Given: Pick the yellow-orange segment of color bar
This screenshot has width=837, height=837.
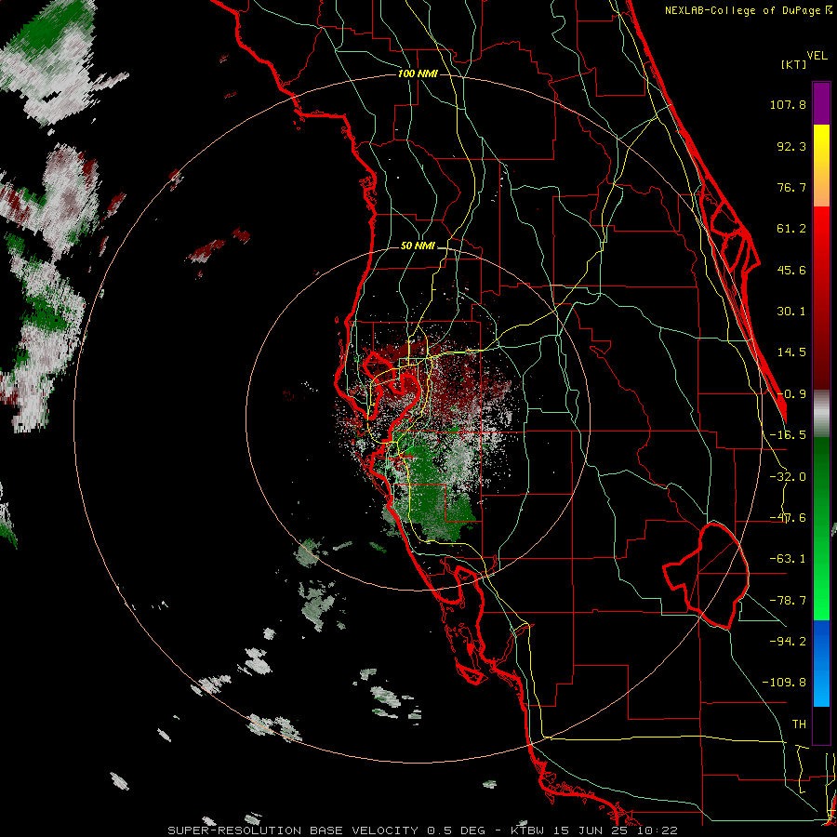Looking at the screenshot, I should coord(821,166).
